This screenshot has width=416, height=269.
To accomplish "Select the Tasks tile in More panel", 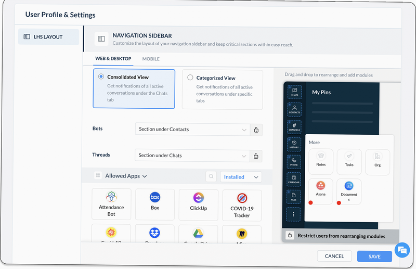I will 349,162.
